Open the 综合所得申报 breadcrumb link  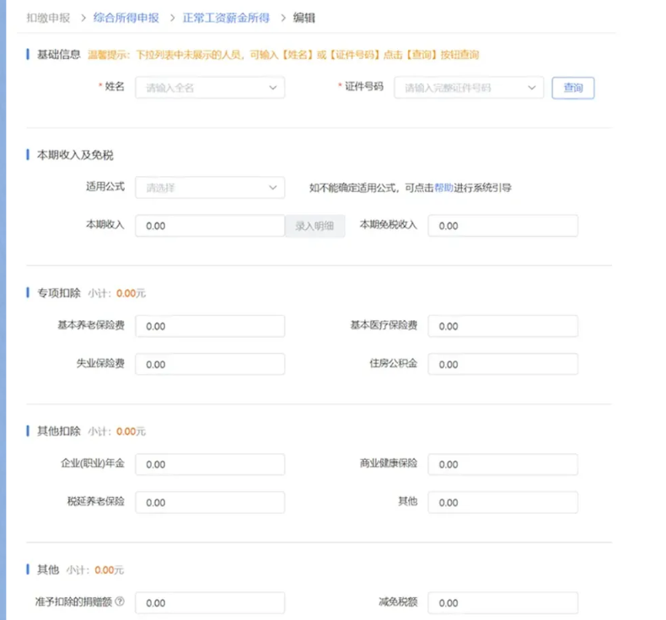(x=126, y=18)
